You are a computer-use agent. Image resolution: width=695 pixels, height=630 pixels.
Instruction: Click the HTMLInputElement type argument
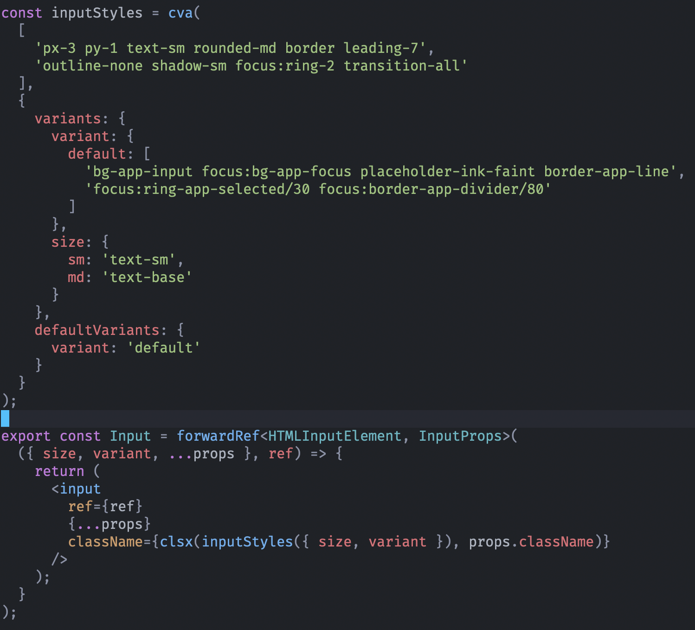click(335, 436)
